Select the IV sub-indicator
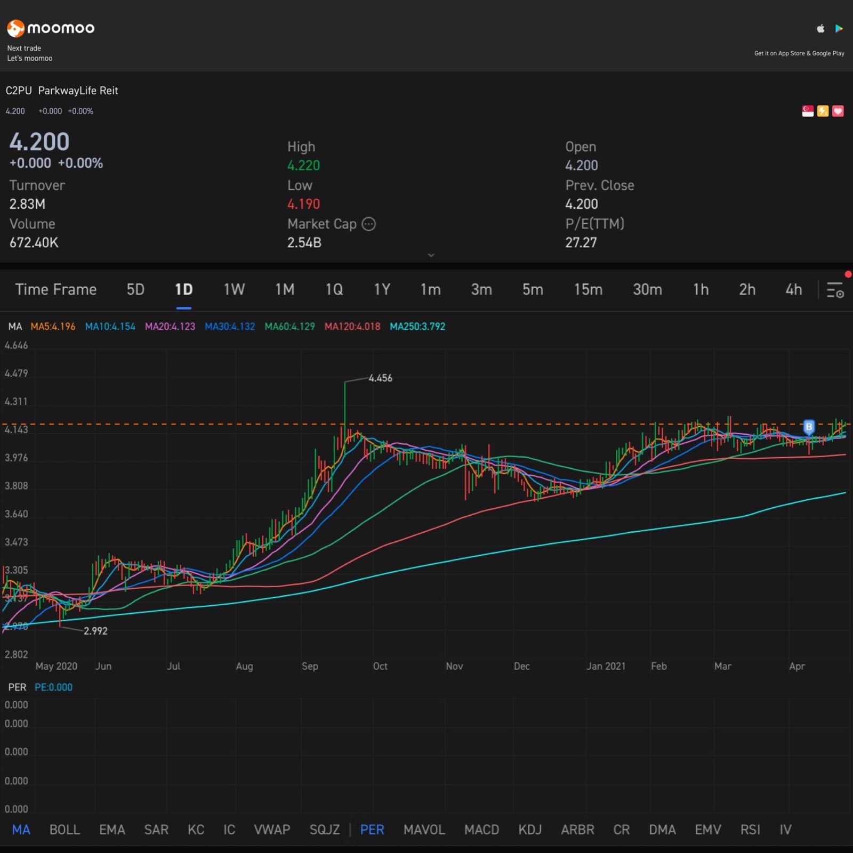 click(785, 830)
